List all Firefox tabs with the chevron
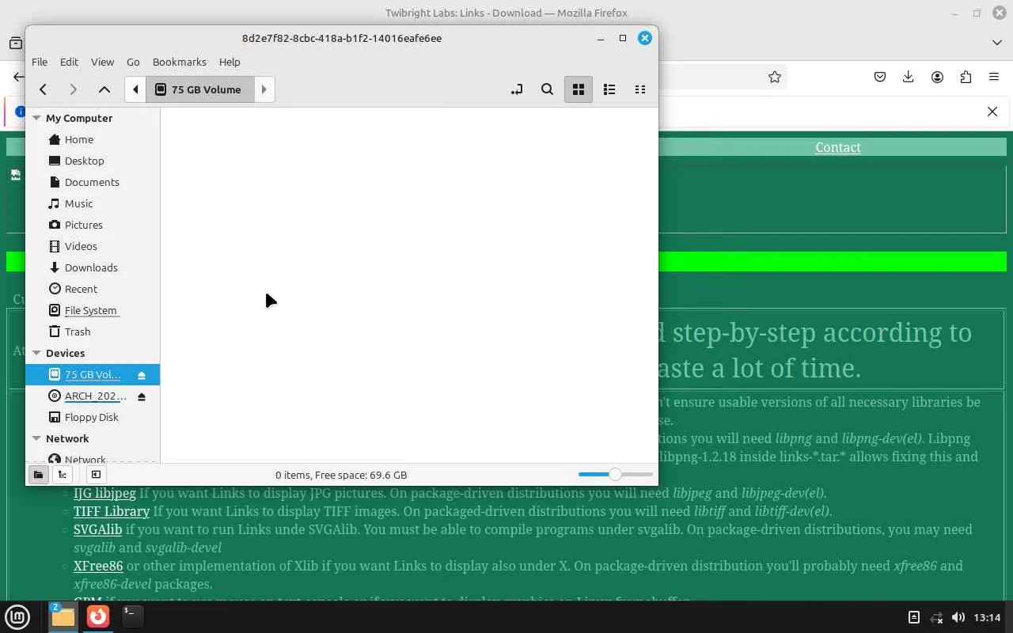This screenshot has width=1013, height=633. (x=997, y=43)
